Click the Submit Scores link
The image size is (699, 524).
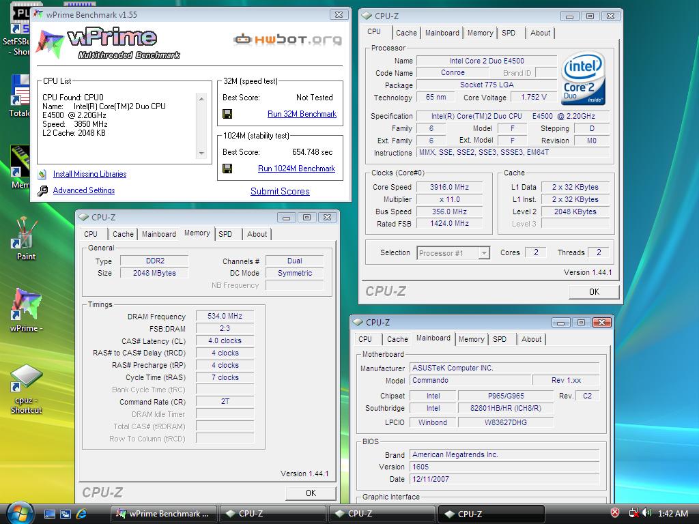(x=280, y=192)
